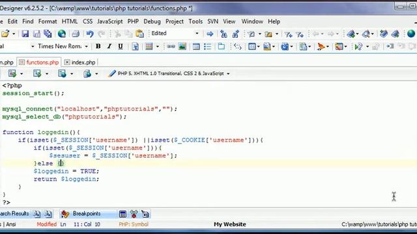Click the blue Go right arrow icon

[x=210, y=34]
